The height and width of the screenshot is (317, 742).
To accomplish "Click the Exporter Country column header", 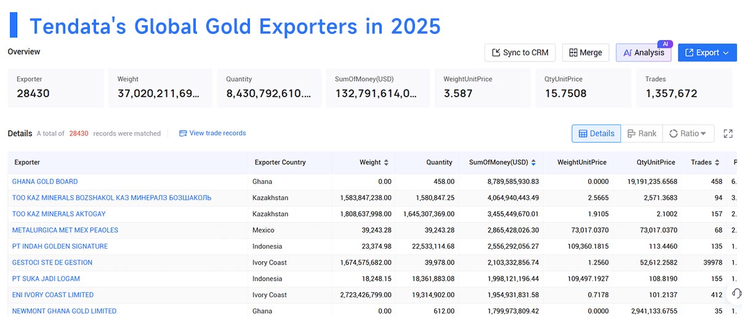I will [x=280, y=163].
